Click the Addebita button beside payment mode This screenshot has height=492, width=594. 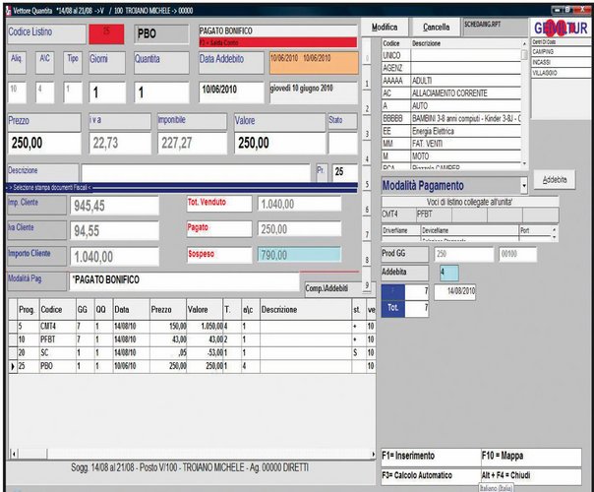[x=555, y=181]
